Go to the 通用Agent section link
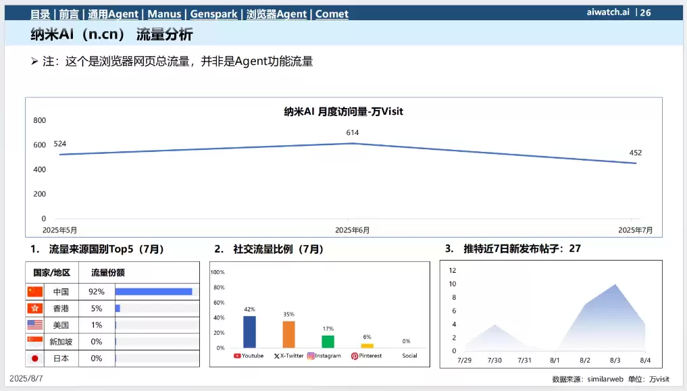 tap(113, 14)
